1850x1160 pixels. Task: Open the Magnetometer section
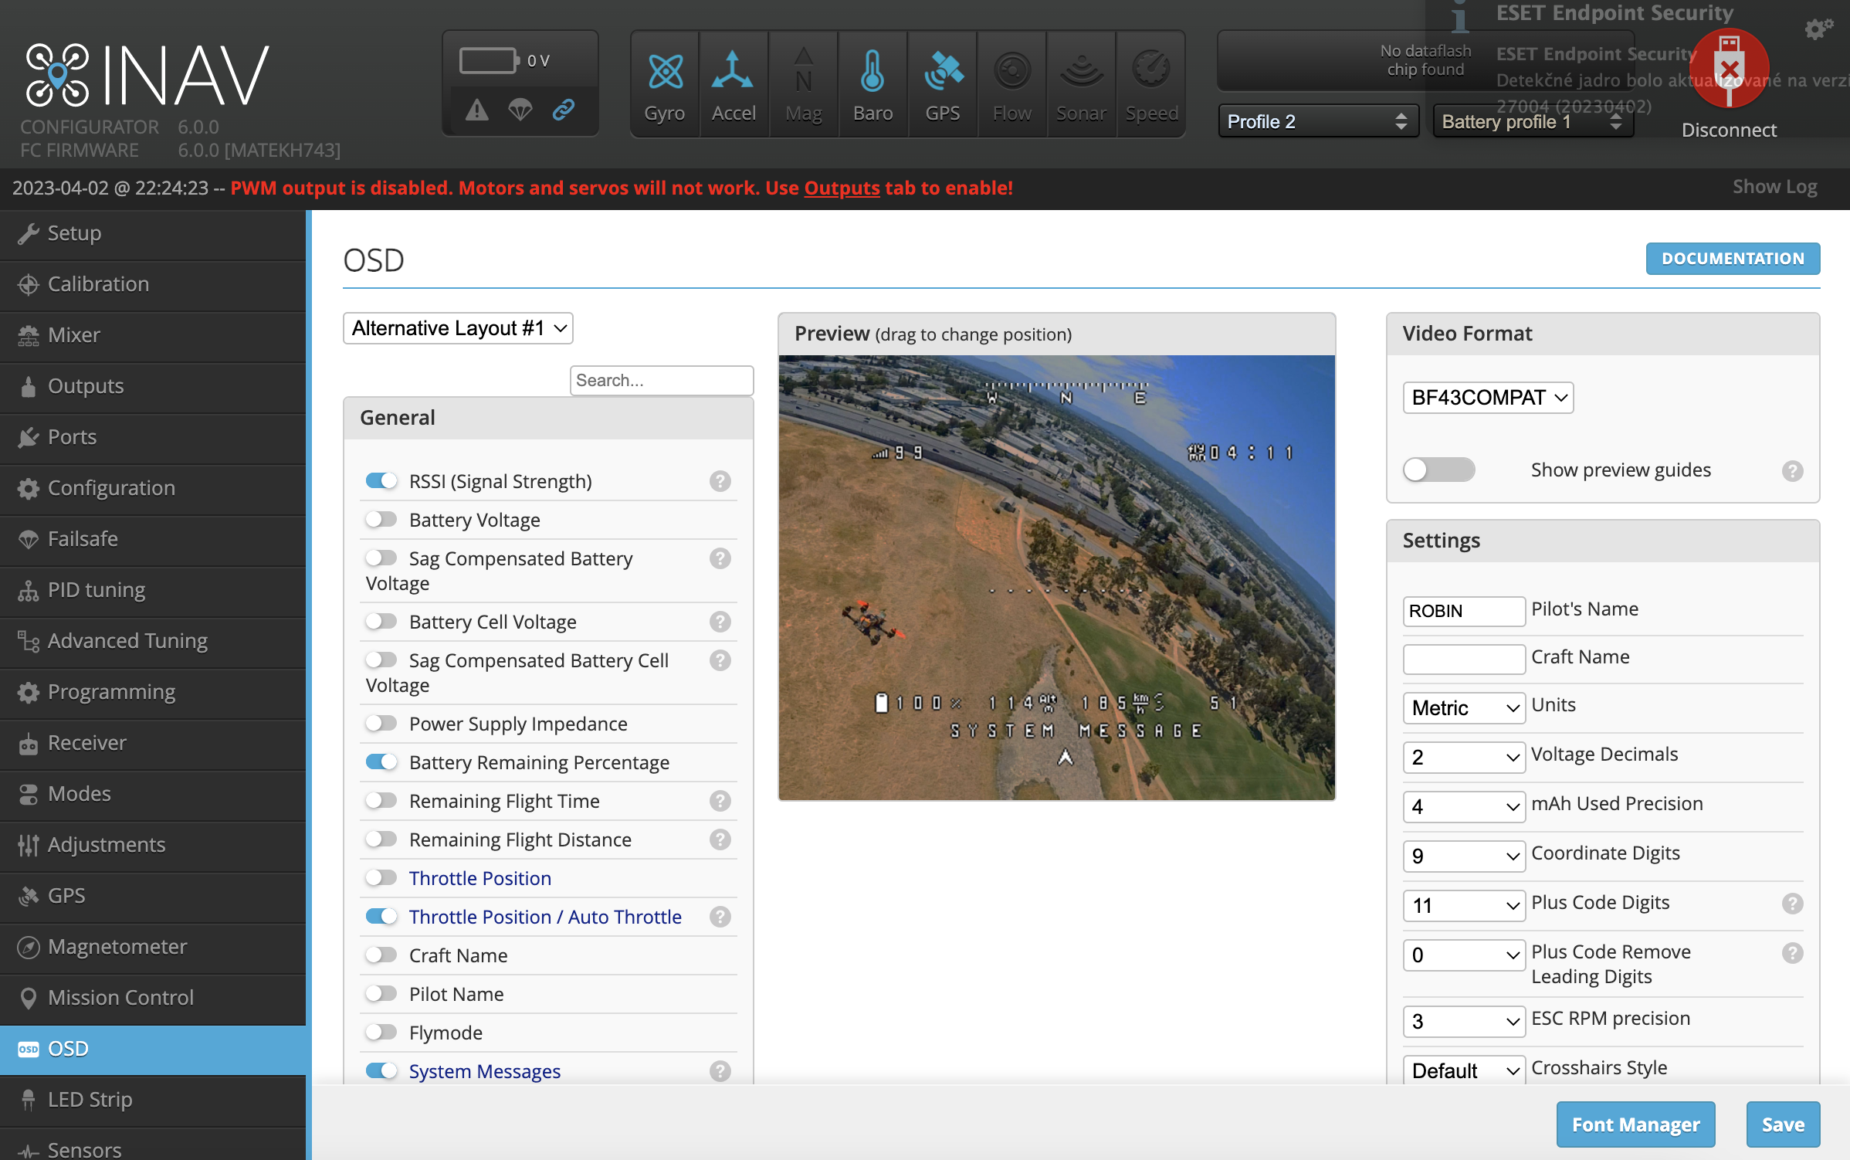click(117, 946)
